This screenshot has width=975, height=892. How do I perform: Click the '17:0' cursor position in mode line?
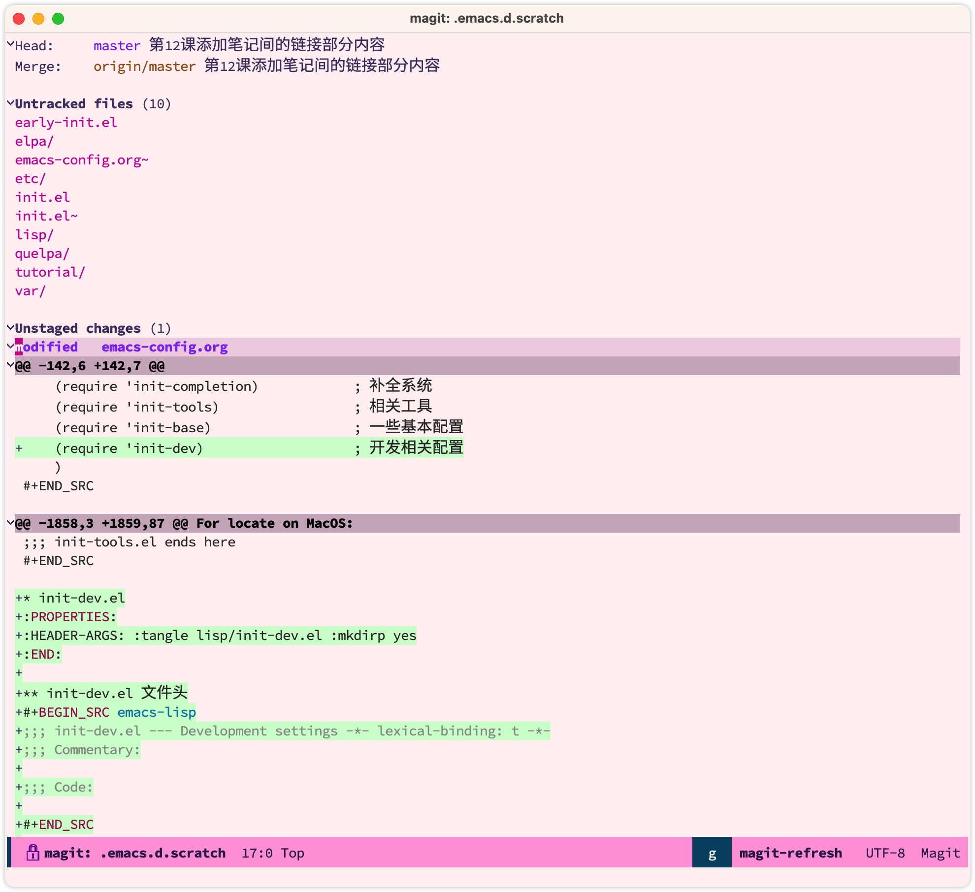coord(257,853)
